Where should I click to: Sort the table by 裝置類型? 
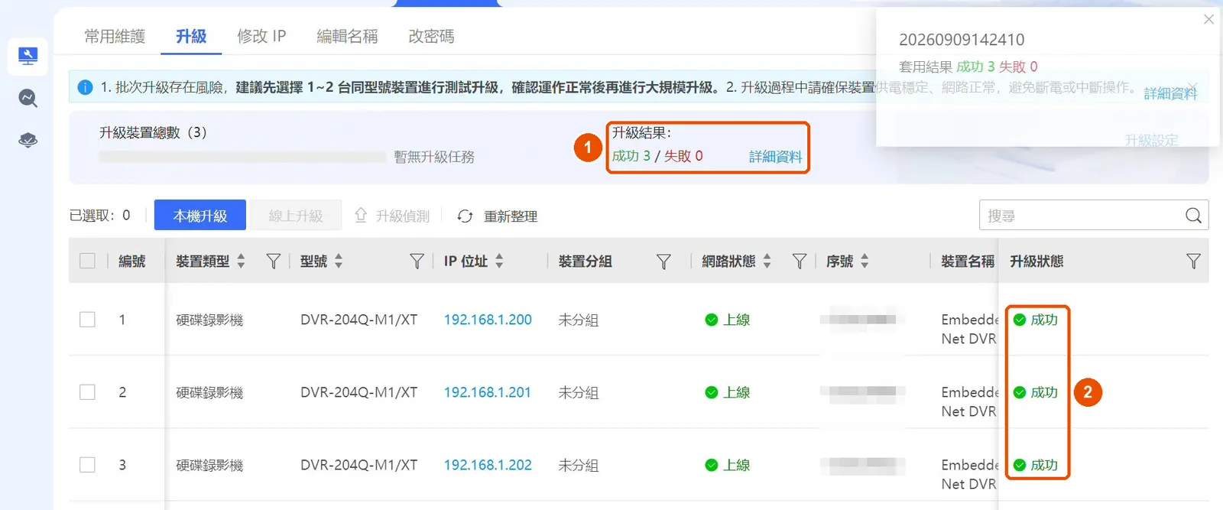[241, 261]
